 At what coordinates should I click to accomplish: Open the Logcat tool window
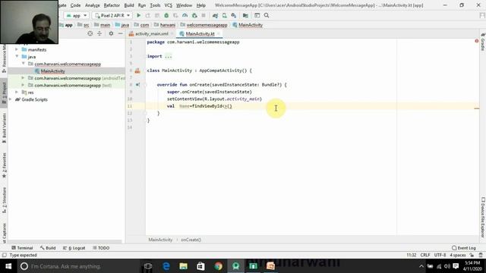(74, 248)
